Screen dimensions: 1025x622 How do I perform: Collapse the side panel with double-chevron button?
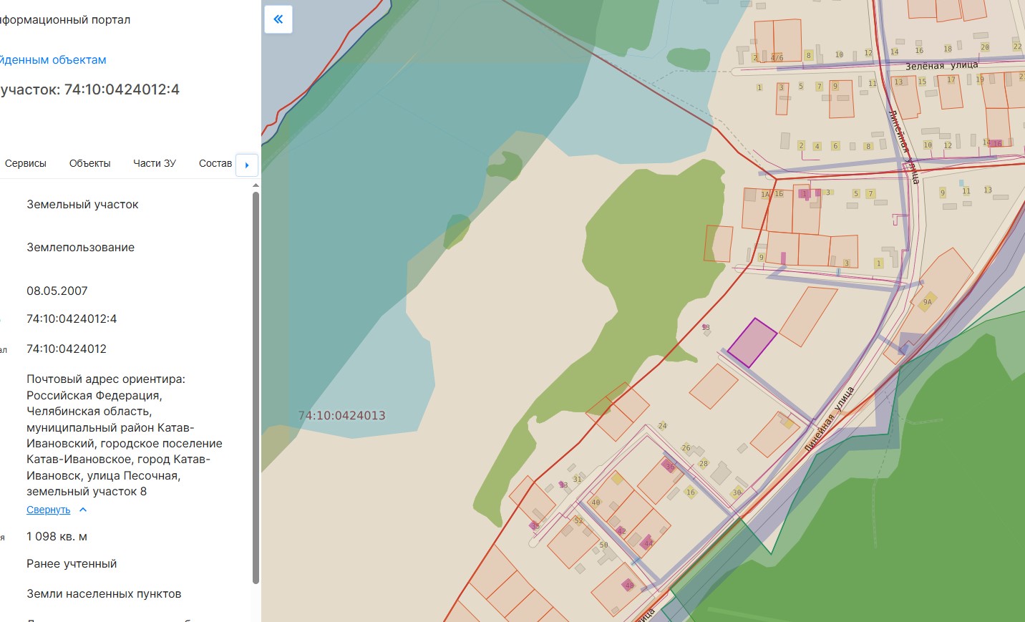pos(278,19)
